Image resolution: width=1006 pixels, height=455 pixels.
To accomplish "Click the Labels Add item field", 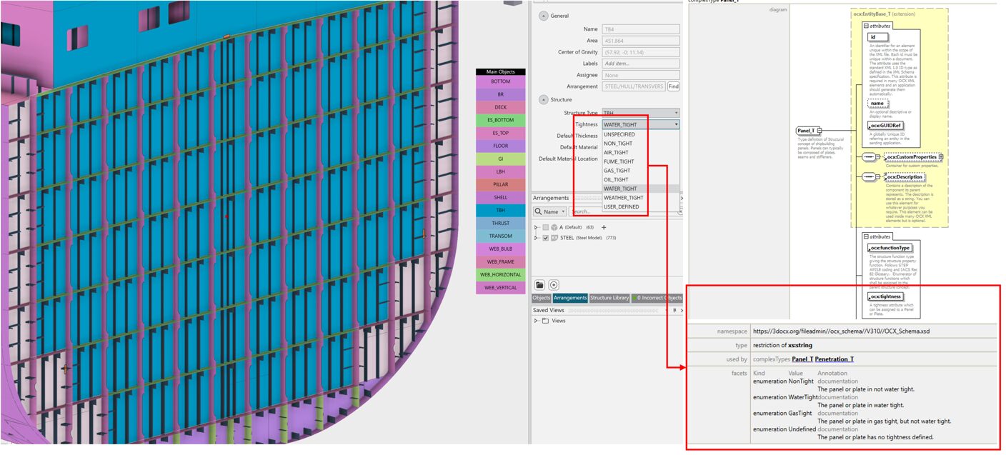I will click(640, 64).
